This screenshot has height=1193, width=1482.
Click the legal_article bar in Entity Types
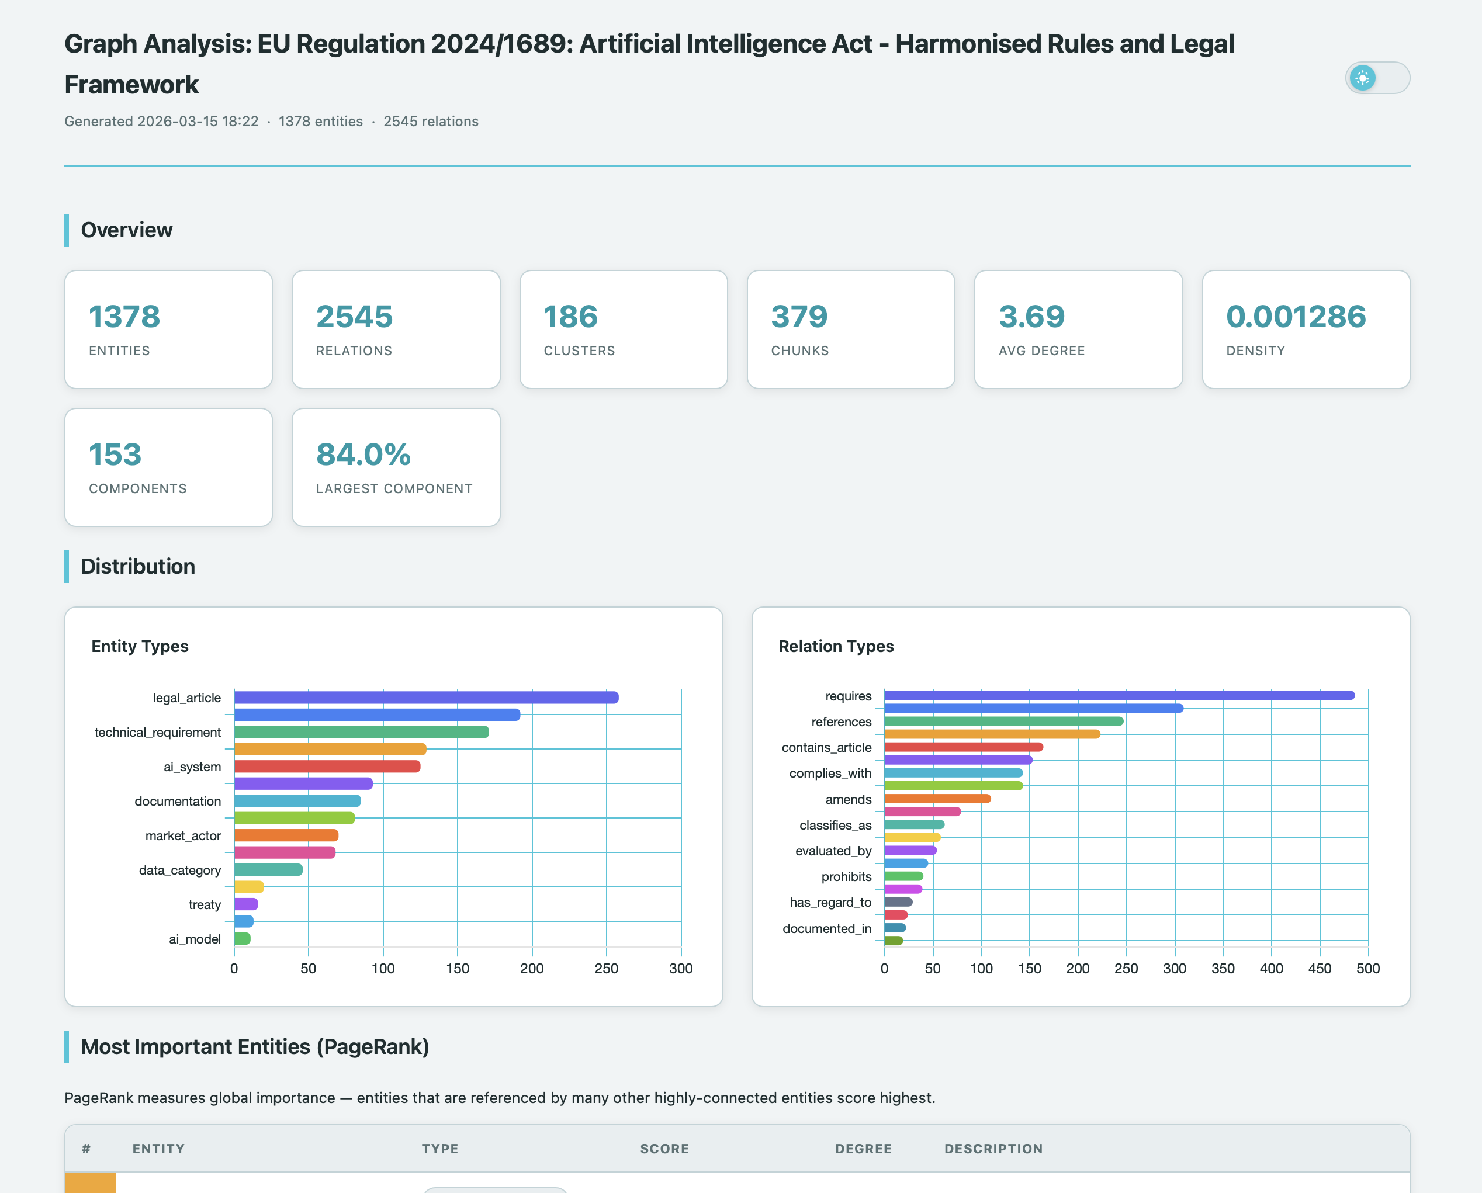click(x=426, y=698)
